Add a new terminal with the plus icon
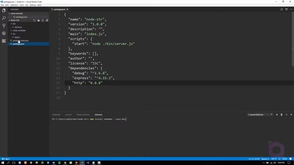 click(277, 115)
